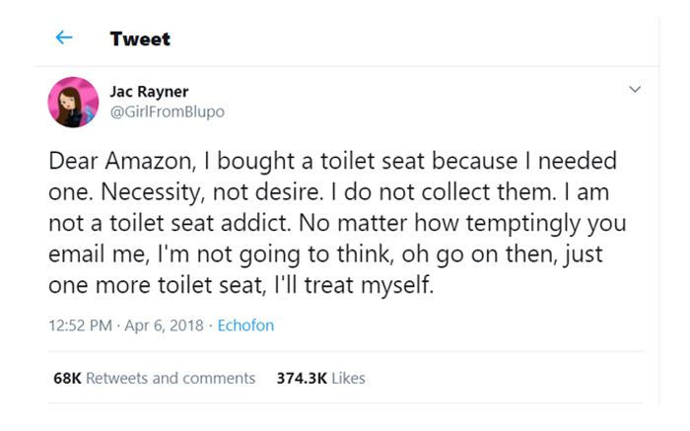690x431 pixels.
Task: Click the word "Likes" label
Action: pyautogui.click(x=349, y=378)
